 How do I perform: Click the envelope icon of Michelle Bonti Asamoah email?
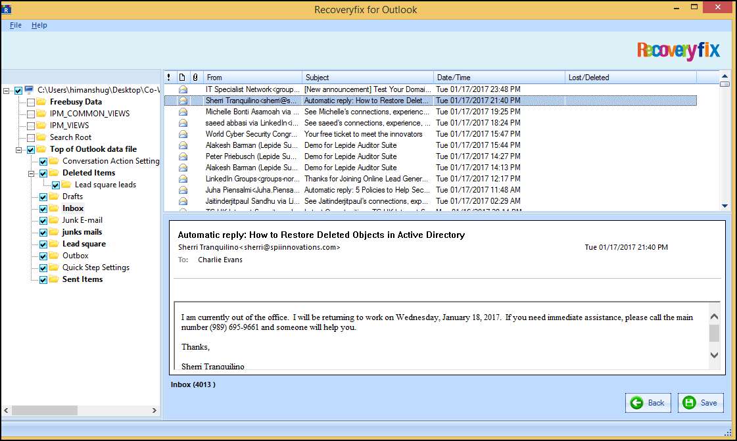pyautogui.click(x=183, y=112)
